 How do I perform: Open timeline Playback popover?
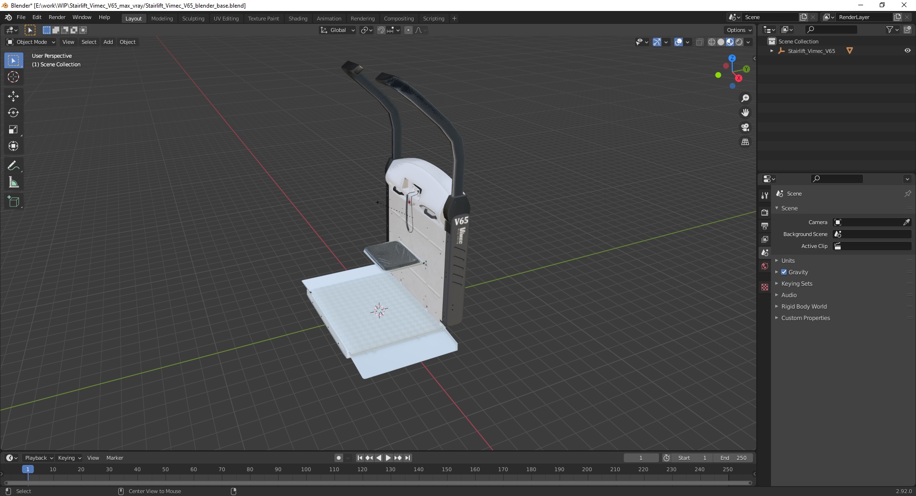[39, 458]
